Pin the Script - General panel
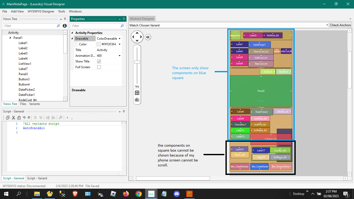 (x=124, y=111)
